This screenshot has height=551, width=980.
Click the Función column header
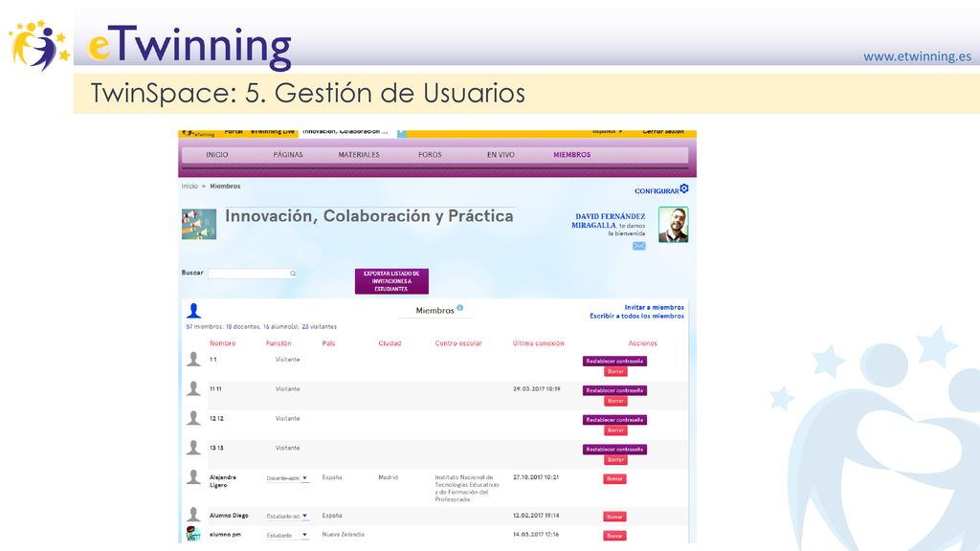[x=278, y=343]
